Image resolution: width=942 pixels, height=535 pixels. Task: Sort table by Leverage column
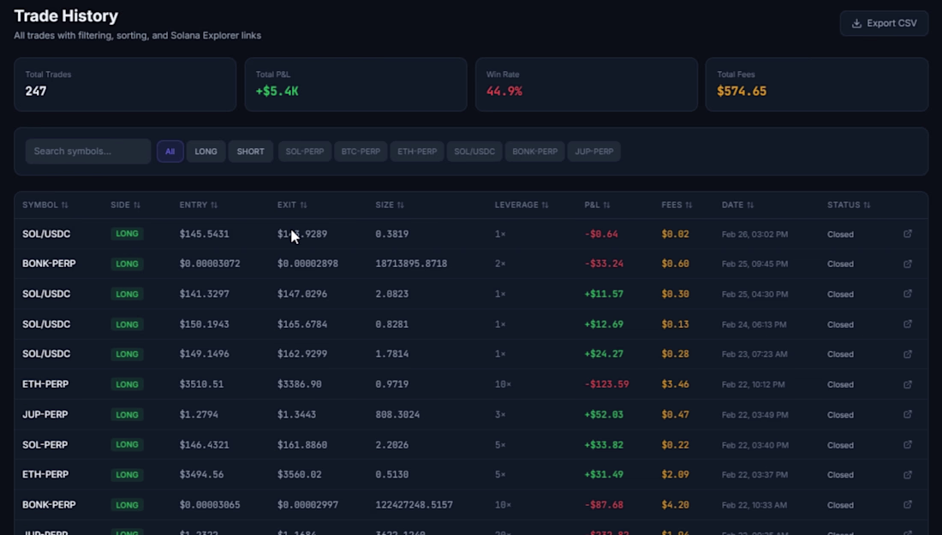click(x=522, y=205)
